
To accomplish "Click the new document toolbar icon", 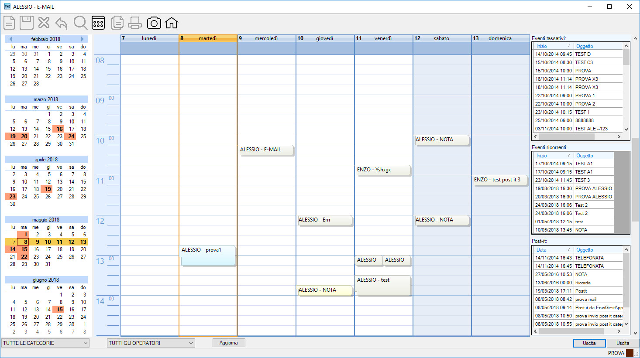I will point(10,23).
